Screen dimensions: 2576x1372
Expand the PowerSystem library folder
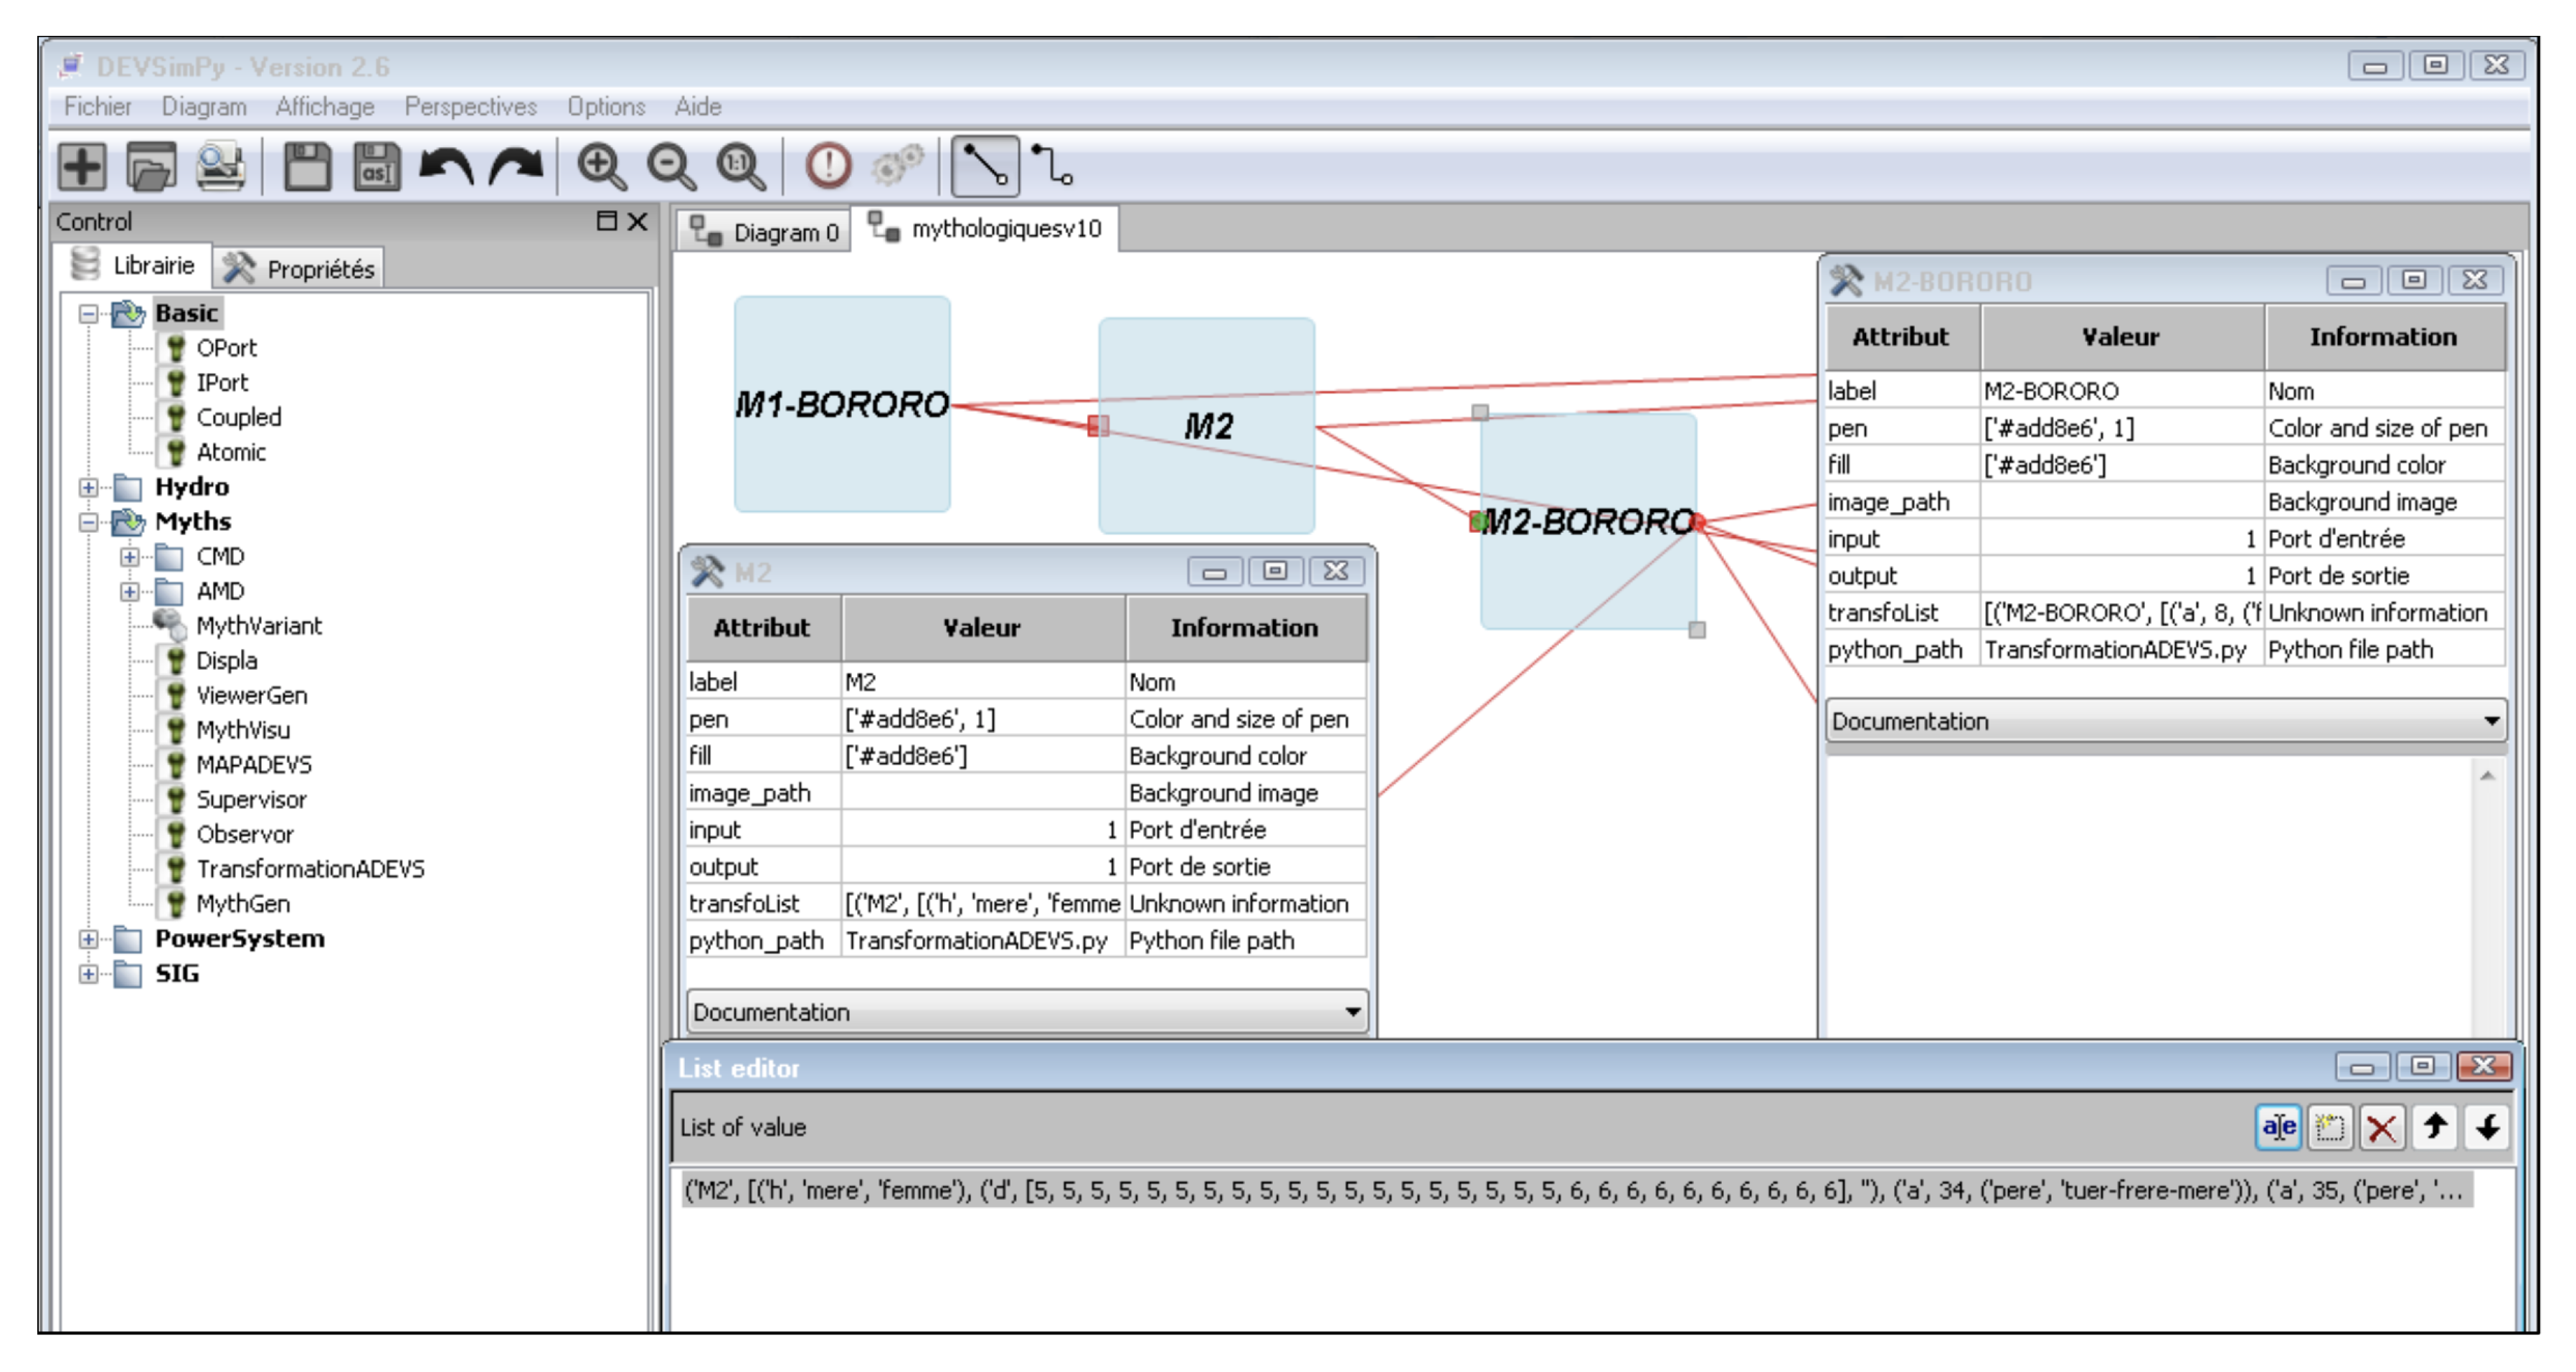89,940
